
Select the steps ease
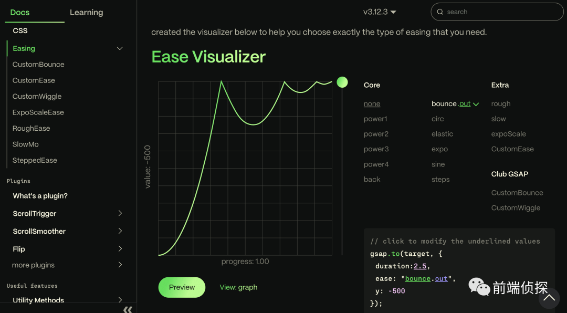pyautogui.click(x=440, y=180)
